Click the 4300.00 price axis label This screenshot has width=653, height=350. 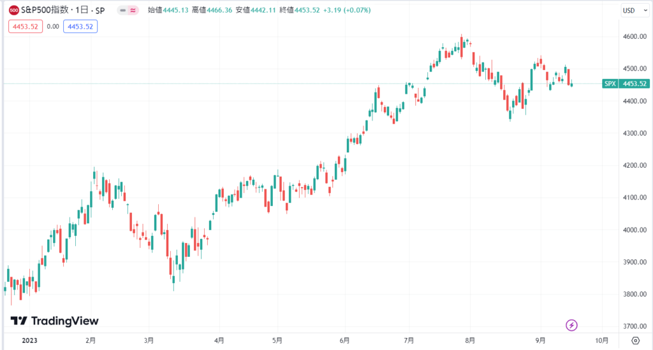point(635,133)
